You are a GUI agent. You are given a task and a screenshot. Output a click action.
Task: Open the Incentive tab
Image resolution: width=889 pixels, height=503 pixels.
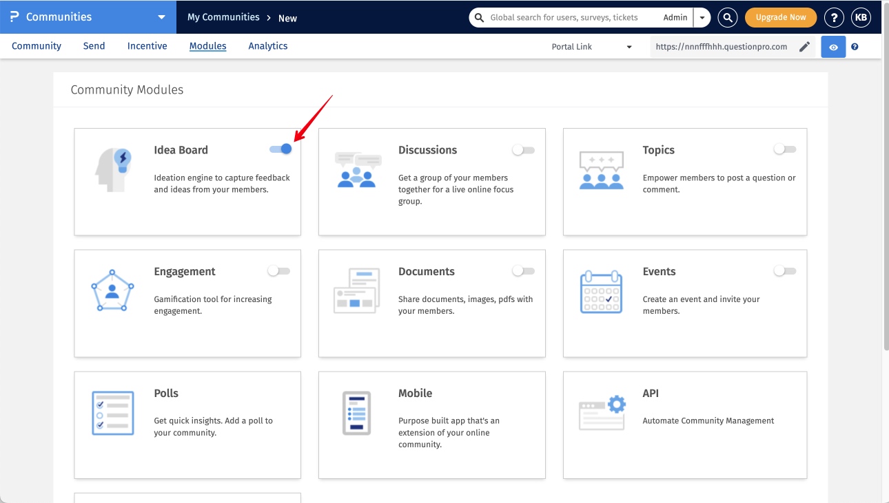point(147,46)
